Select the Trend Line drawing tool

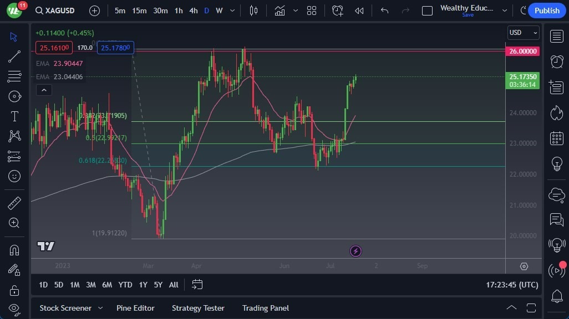pyautogui.click(x=14, y=56)
